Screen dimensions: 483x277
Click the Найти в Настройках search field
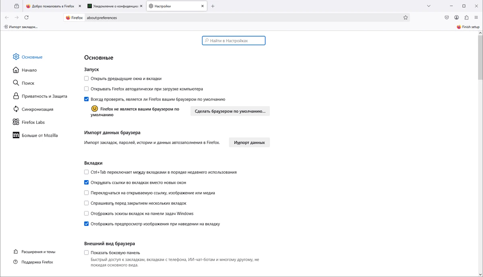pyautogui.click(x=234, y=41)
